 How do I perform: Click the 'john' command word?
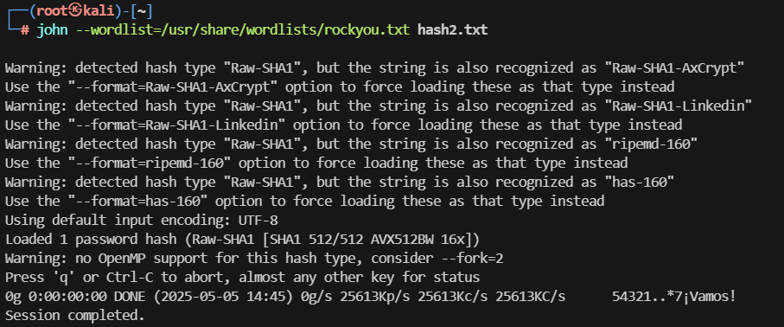tap(53, 30)
